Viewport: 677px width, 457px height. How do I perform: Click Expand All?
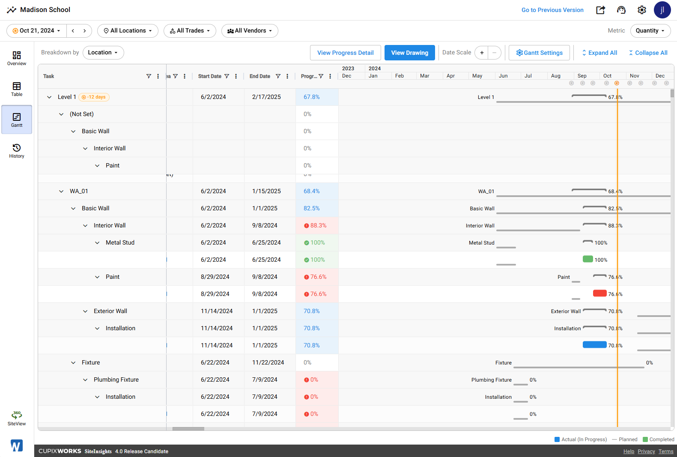pyautogui.click(x=599, y=53)
